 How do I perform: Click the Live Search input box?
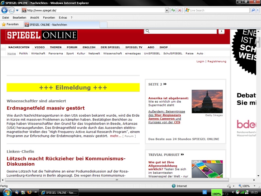click(217, 10)
